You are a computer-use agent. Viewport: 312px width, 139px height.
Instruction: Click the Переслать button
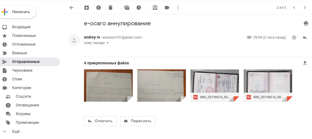point(138,121)
